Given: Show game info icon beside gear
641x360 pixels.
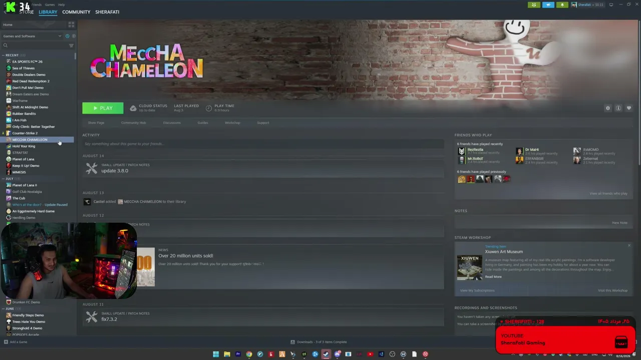Looking at the screenshot, I should tap(618, 108).
